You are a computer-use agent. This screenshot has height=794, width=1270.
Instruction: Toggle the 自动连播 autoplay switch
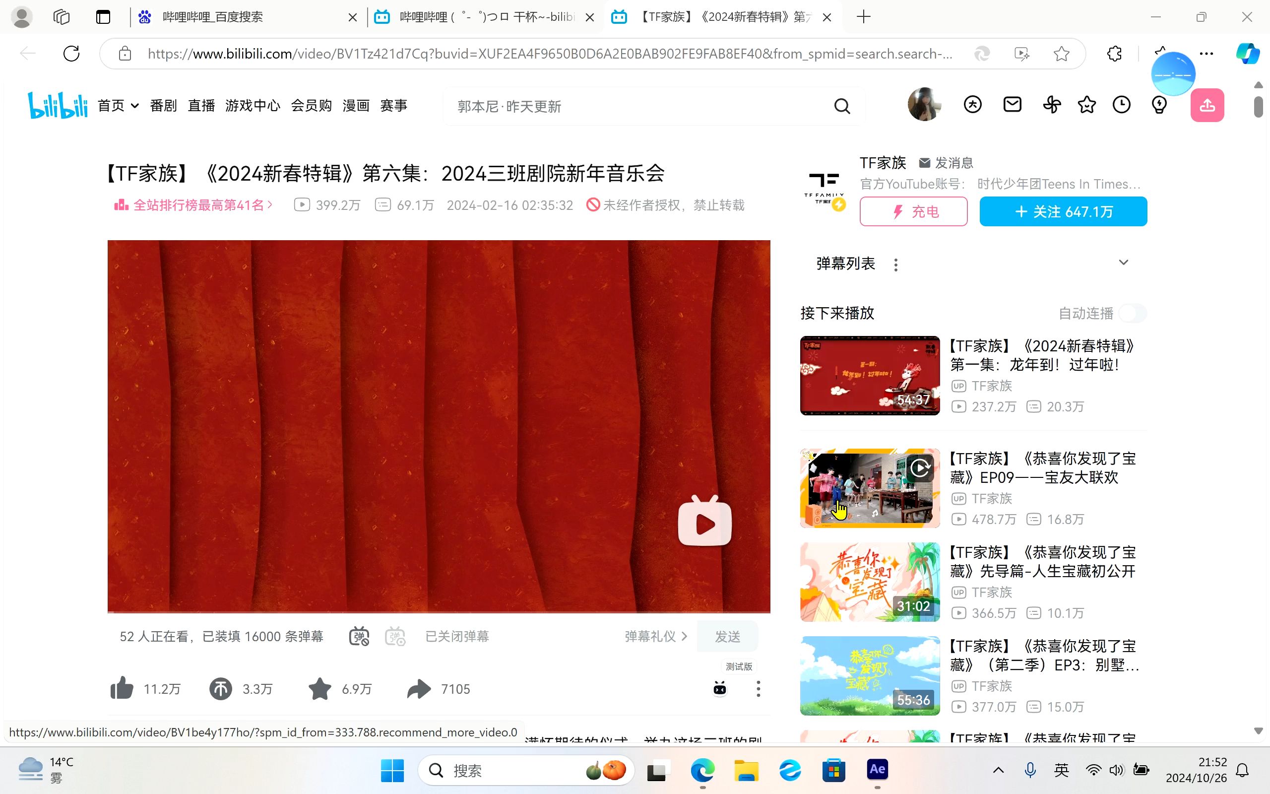click(1133, 313)
